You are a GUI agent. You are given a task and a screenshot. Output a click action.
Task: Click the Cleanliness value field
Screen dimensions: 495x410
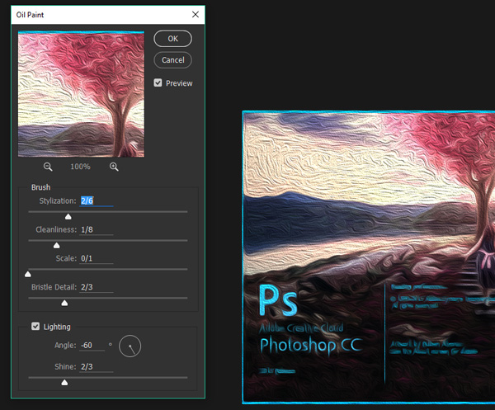97,229
